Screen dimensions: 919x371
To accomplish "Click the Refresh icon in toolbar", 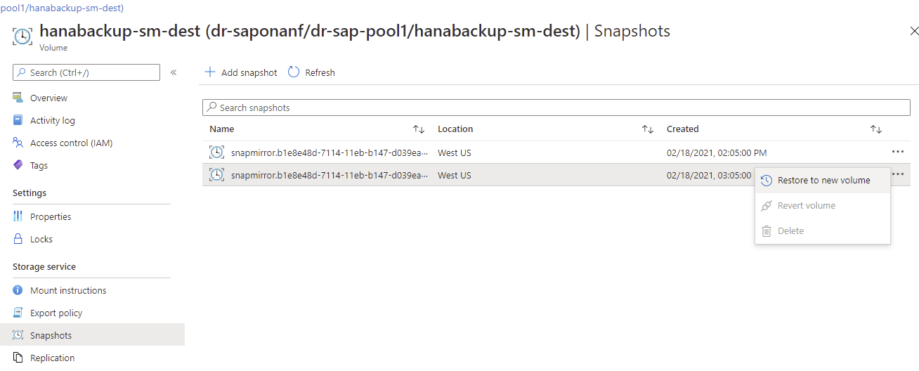I will click(x=294, y=72).
